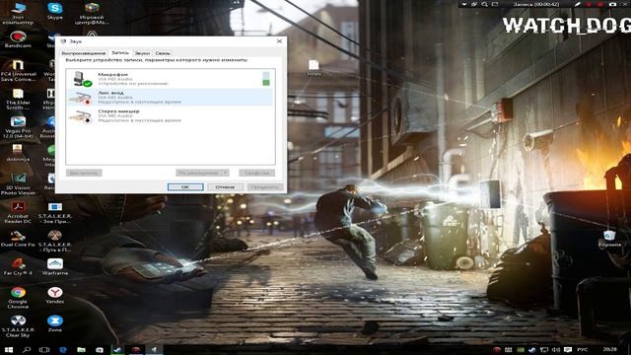The width and height of the screenshot is (631, 355).
Task: Select the FC4 Universal Save Converter icon
Action: tap(18, 70)
